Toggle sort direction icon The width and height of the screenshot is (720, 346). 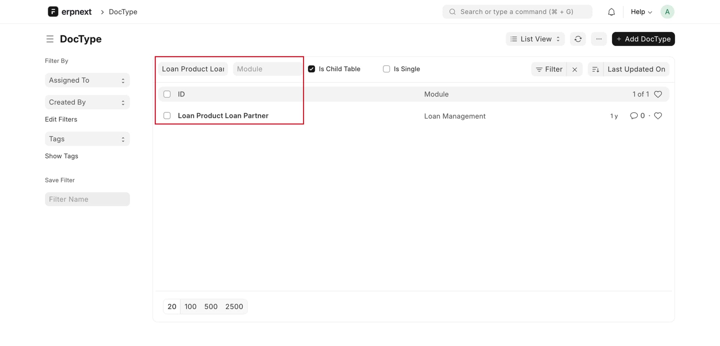click(595, 69)
